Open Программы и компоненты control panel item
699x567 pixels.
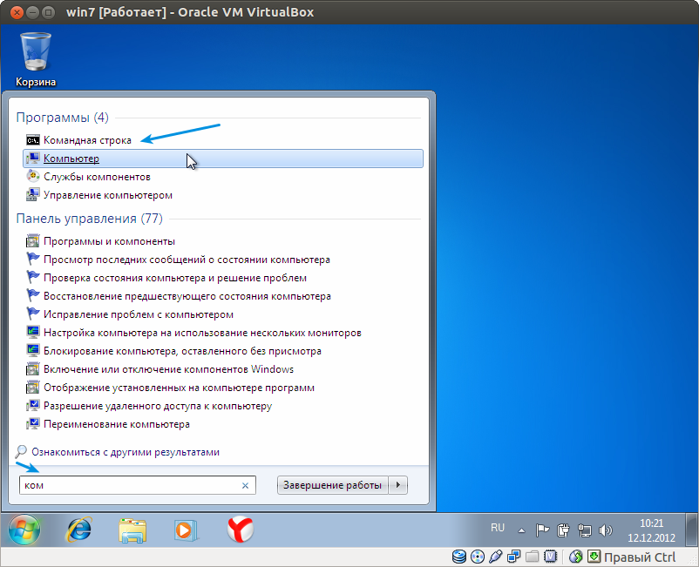point(223,241)
